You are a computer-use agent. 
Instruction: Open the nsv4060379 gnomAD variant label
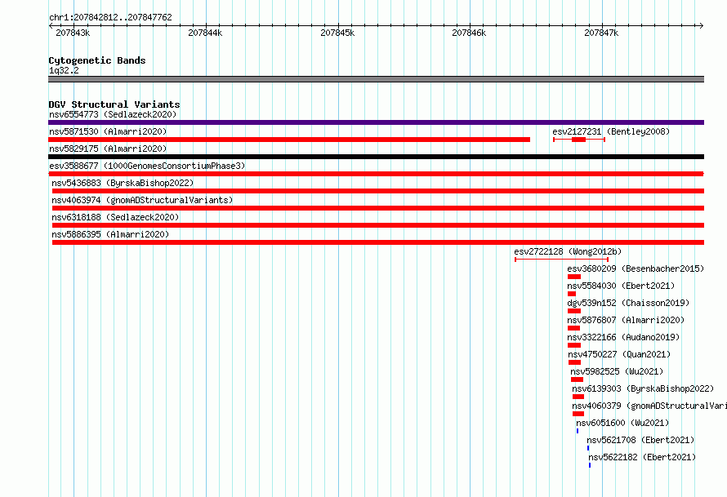point(649,406)
